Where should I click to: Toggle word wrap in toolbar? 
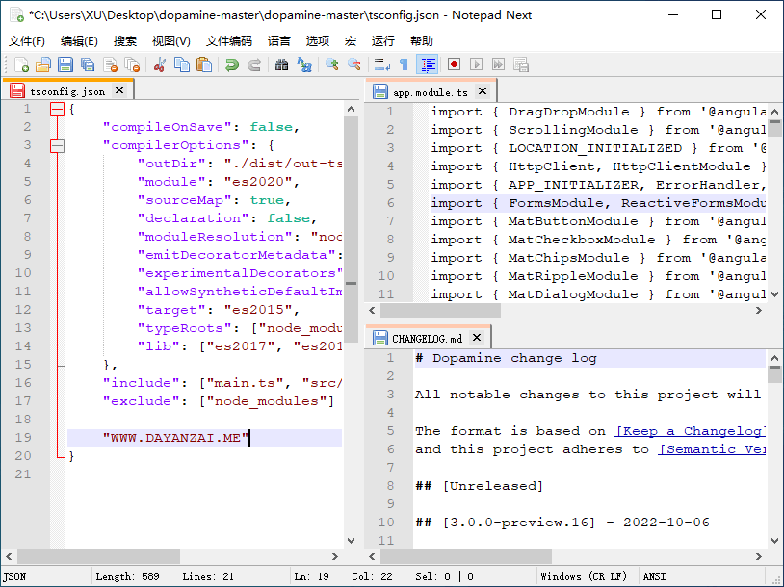point(382,64)
